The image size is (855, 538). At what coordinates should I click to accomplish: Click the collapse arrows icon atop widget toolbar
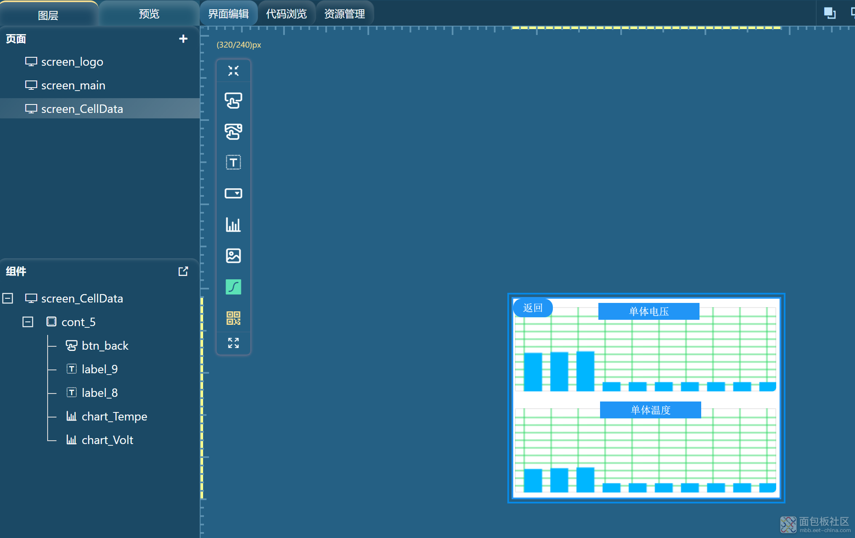point(233,71)
